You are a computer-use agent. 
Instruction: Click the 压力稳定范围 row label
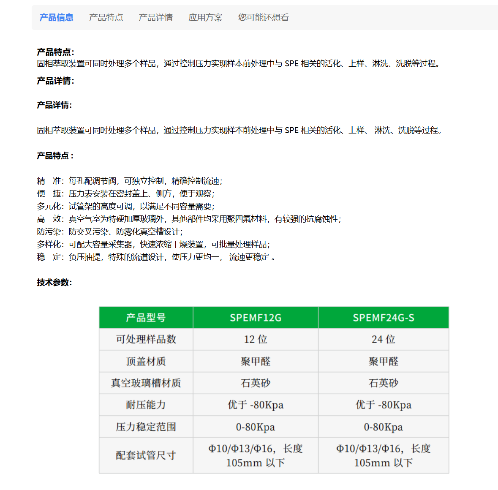[x=146, y=427]
